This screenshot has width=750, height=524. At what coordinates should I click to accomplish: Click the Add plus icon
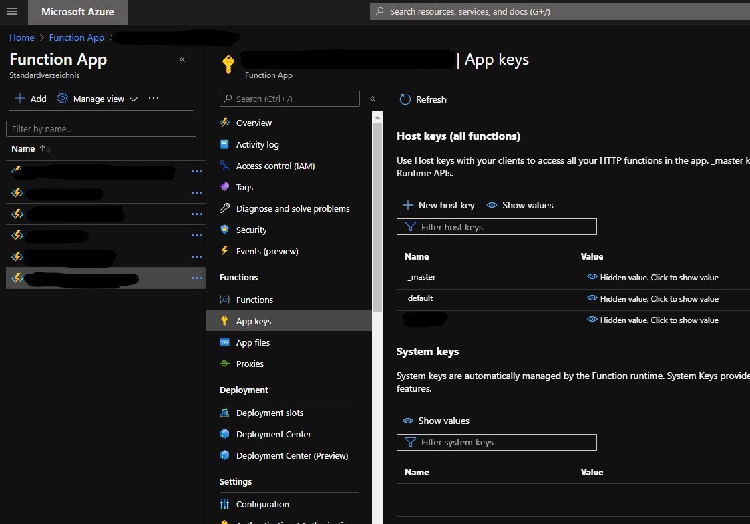19,99
